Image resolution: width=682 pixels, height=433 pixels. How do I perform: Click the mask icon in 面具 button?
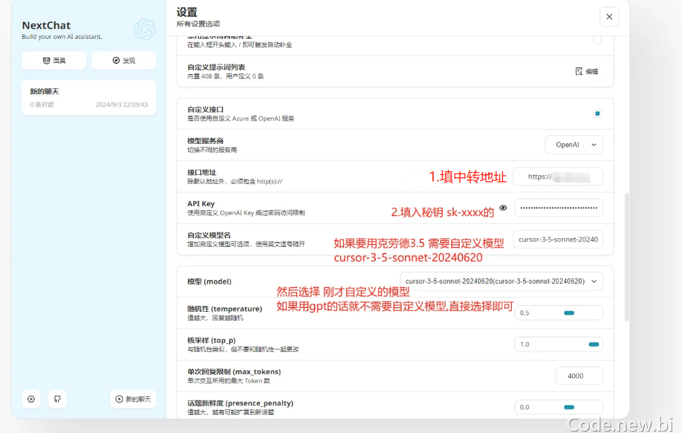click(x=46, y=60)
